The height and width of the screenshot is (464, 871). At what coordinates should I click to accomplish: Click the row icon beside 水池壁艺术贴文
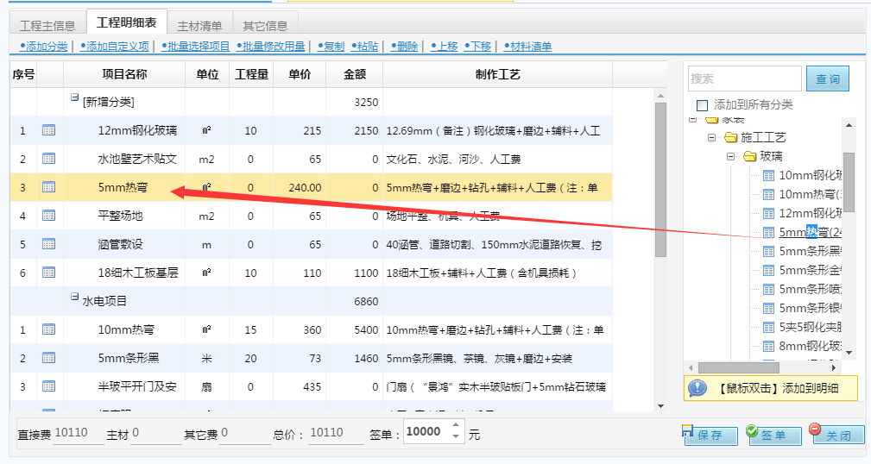(x=49, y=159)
